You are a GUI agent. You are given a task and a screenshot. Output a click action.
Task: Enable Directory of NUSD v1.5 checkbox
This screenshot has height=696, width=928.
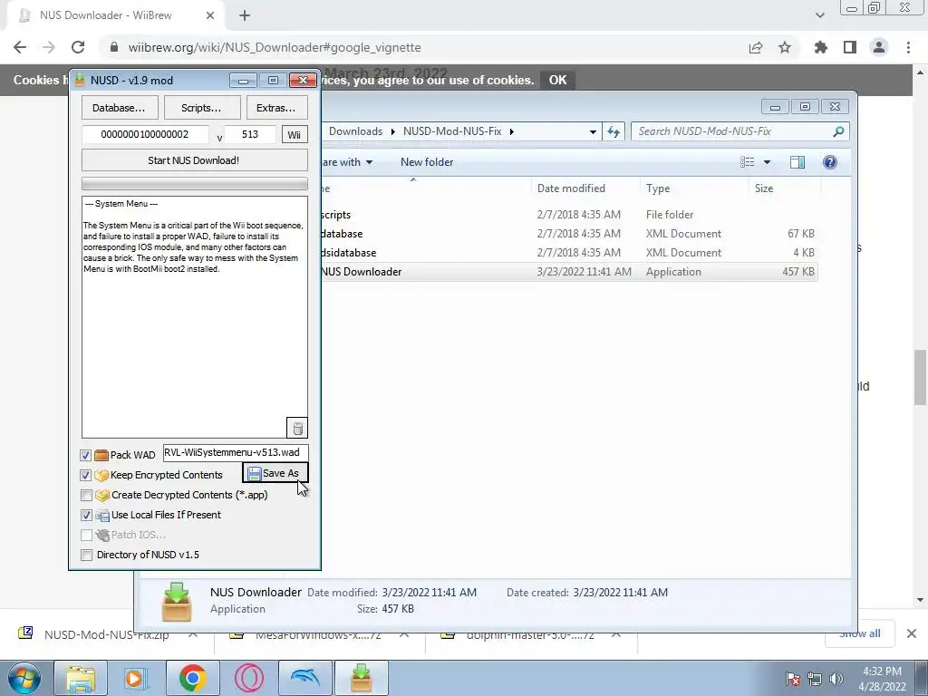pos(86,555)
